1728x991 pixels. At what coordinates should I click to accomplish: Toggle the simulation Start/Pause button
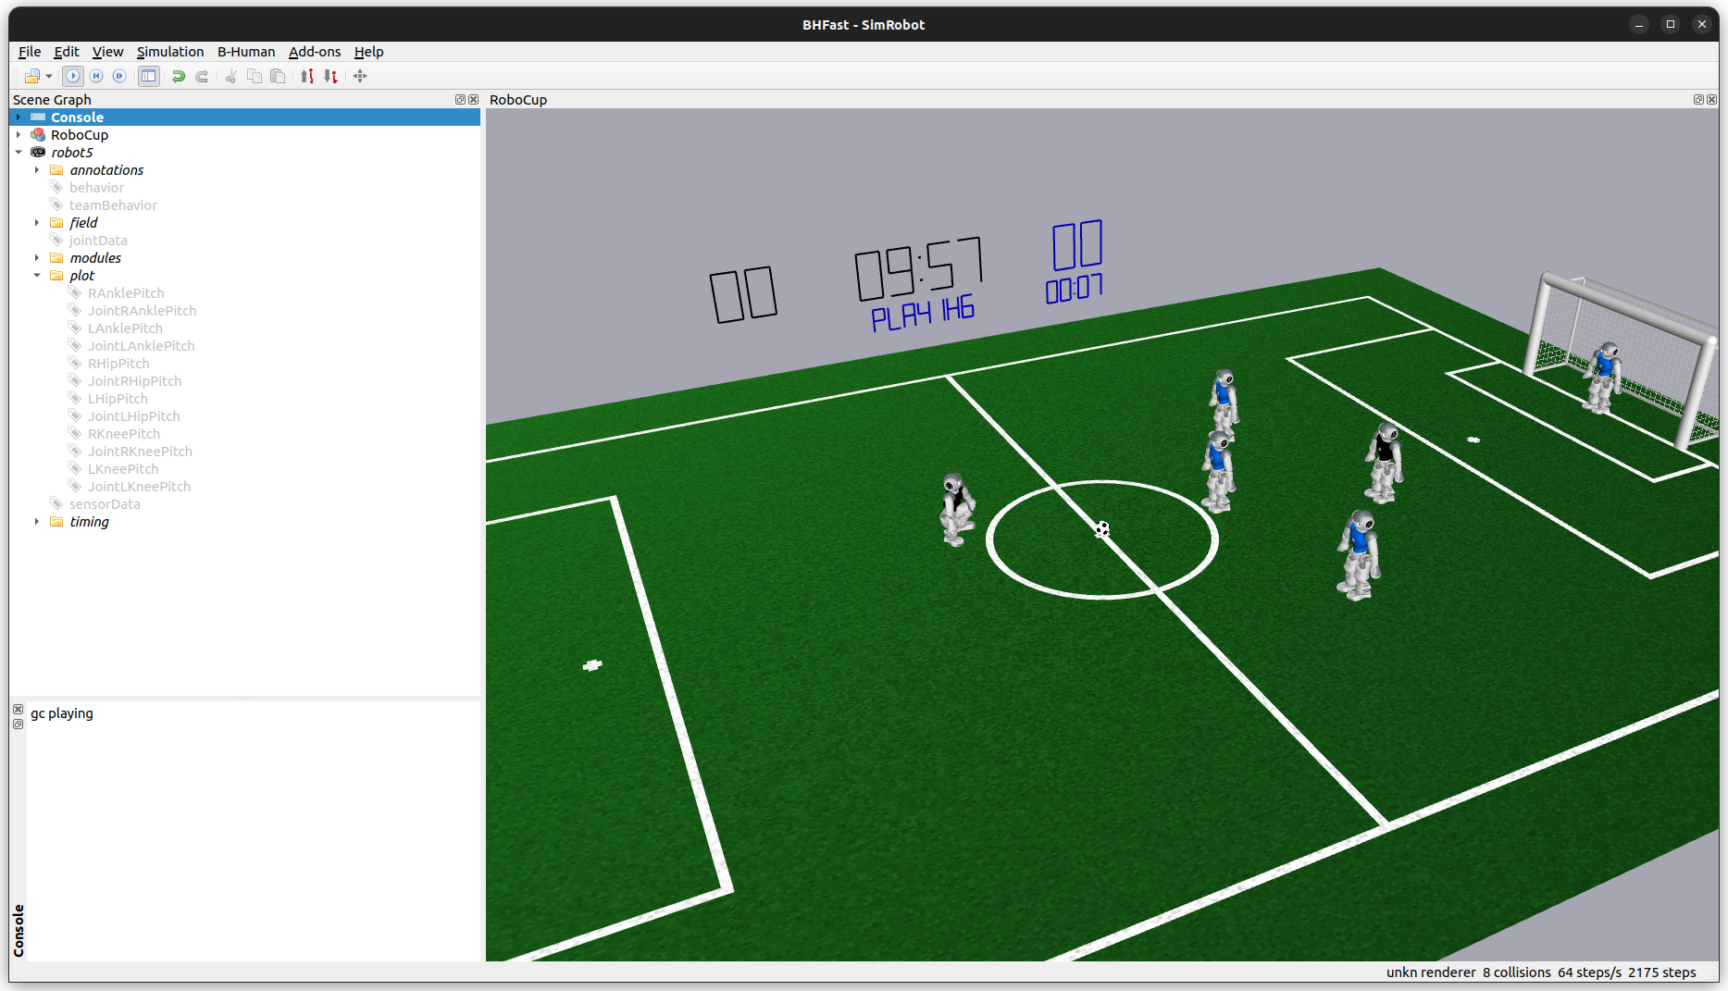pyautogui.click(x=73, y=77)
